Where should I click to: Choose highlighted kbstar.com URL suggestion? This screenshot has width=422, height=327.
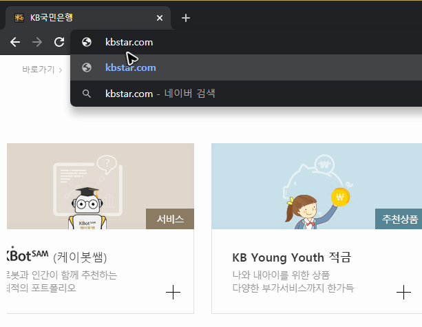[246, 67]
